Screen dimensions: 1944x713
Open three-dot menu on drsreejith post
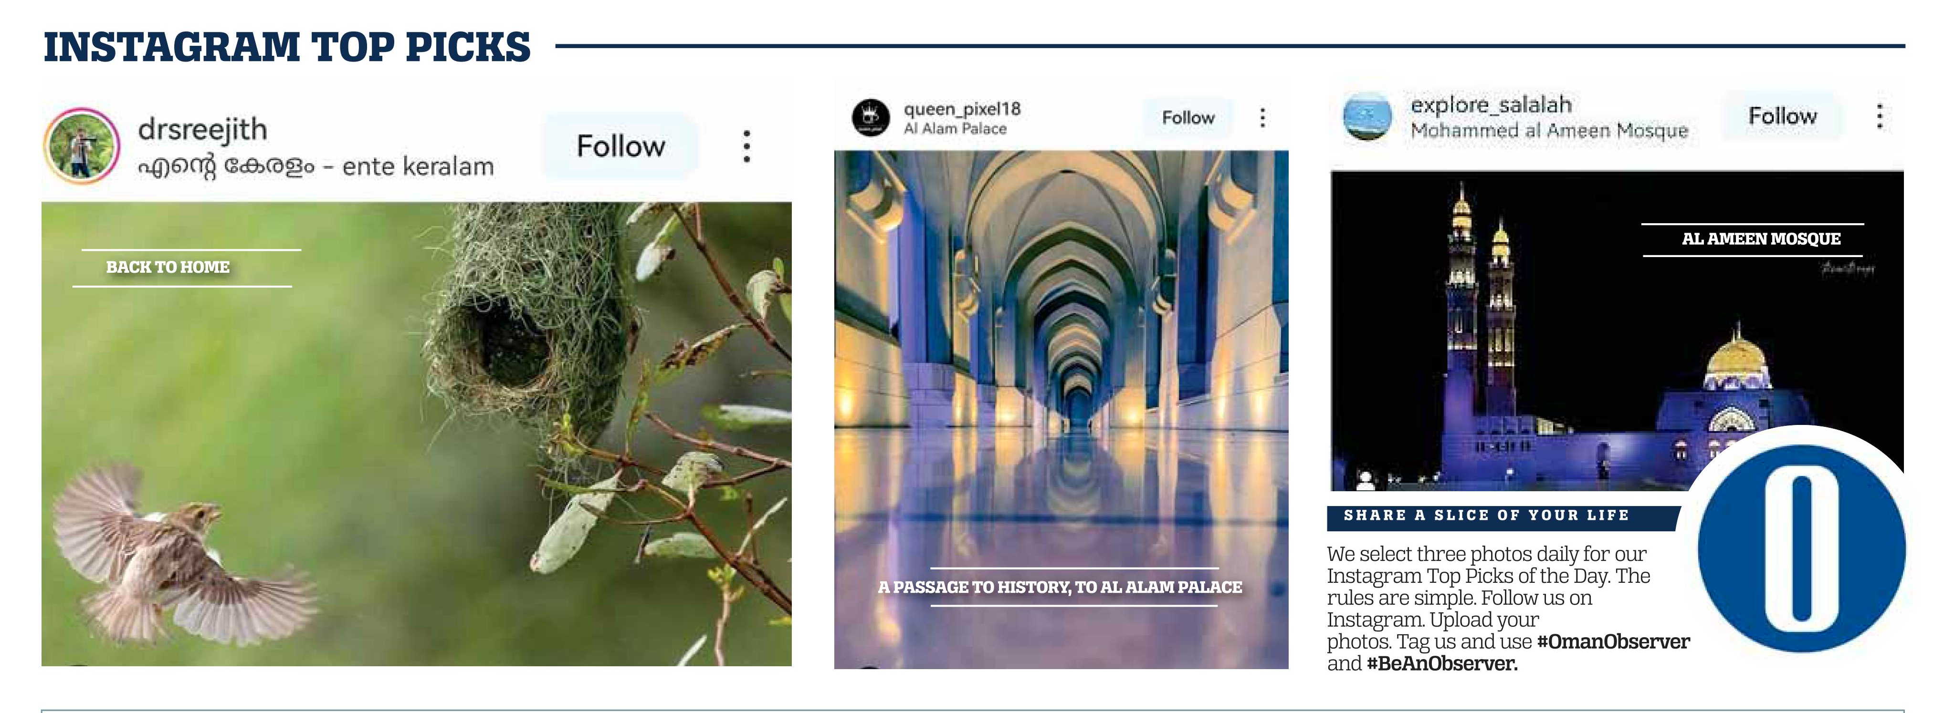point(746,146)
